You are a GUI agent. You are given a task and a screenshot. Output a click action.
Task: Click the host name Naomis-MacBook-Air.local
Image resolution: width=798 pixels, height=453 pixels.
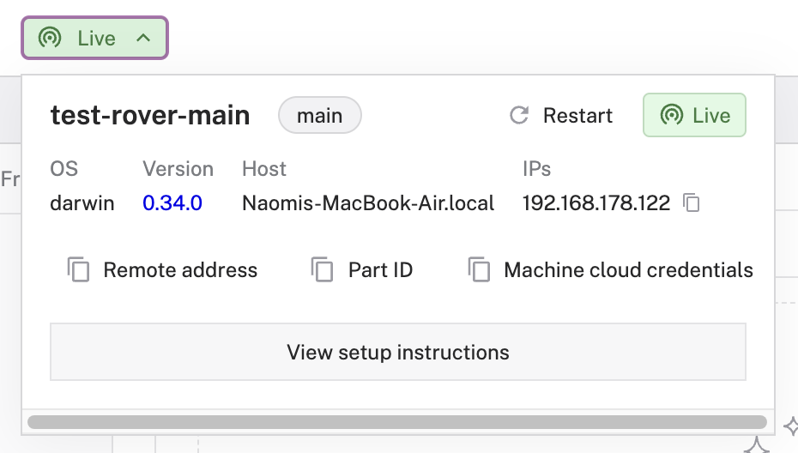tap(368, 203)
